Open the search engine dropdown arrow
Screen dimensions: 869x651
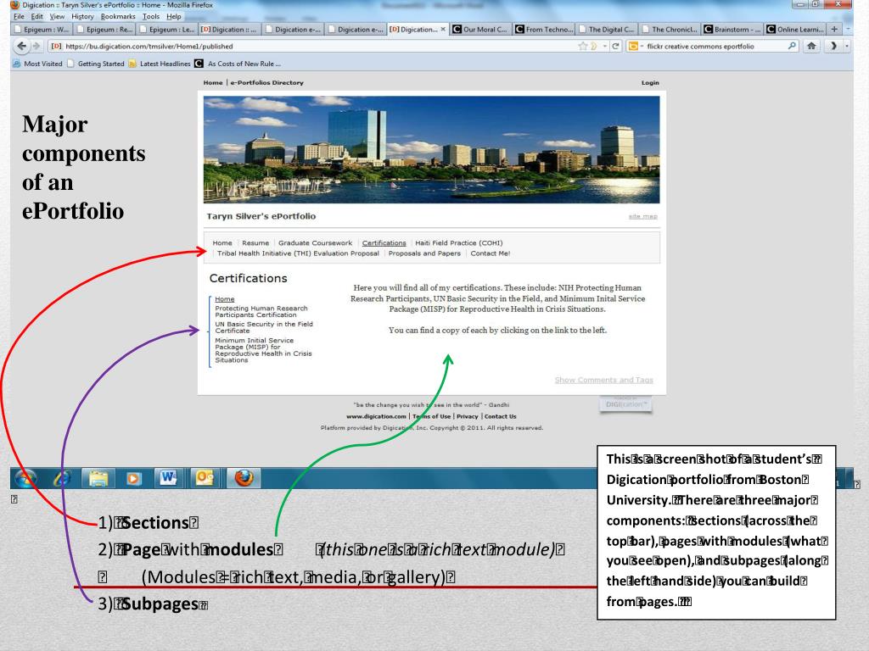tap(641, 47)
